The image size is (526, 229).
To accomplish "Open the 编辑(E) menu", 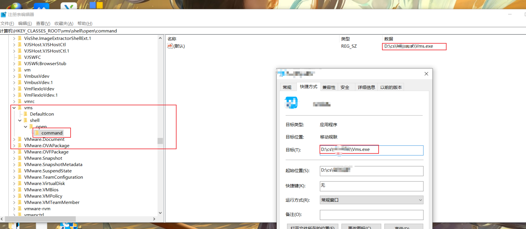I will [x=25, y=24].
